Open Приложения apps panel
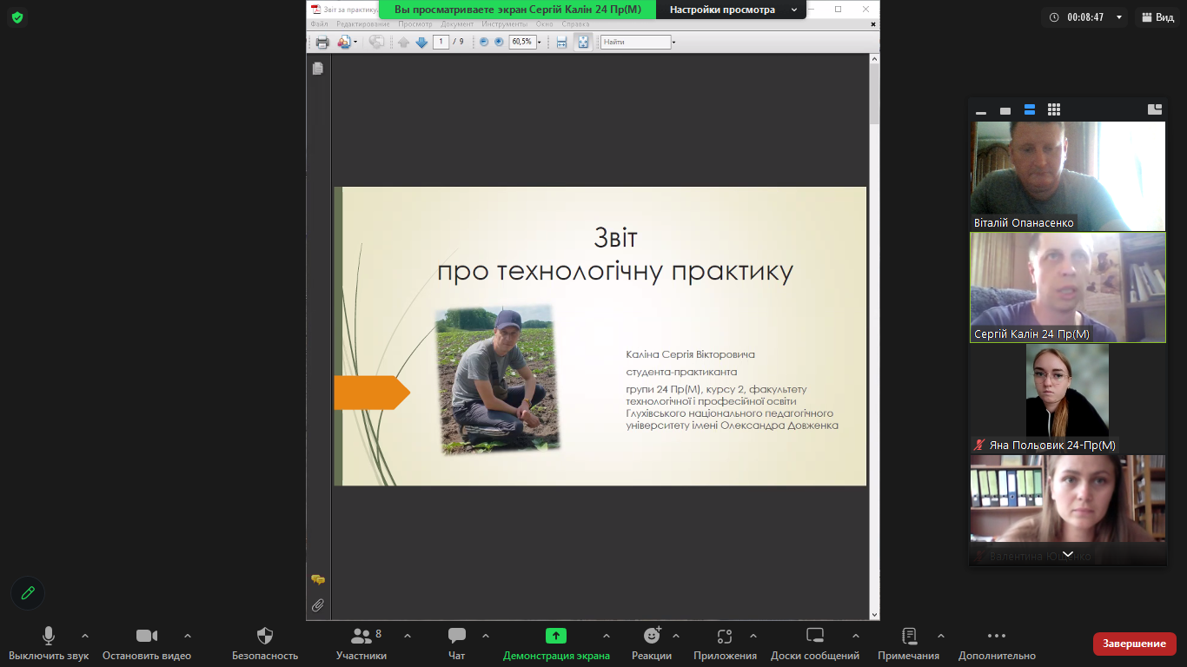Screen dimensions: 1187x667 click(x=725, y=644)
